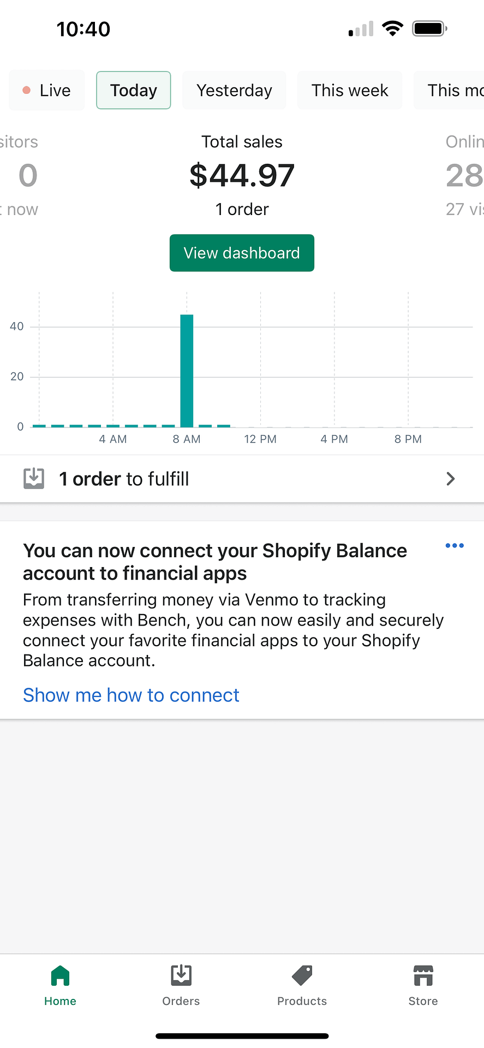Select the Today time range chip
The height and width of the screenshot is (1048, 484).
pyautogui.click(x=134, y=90)
